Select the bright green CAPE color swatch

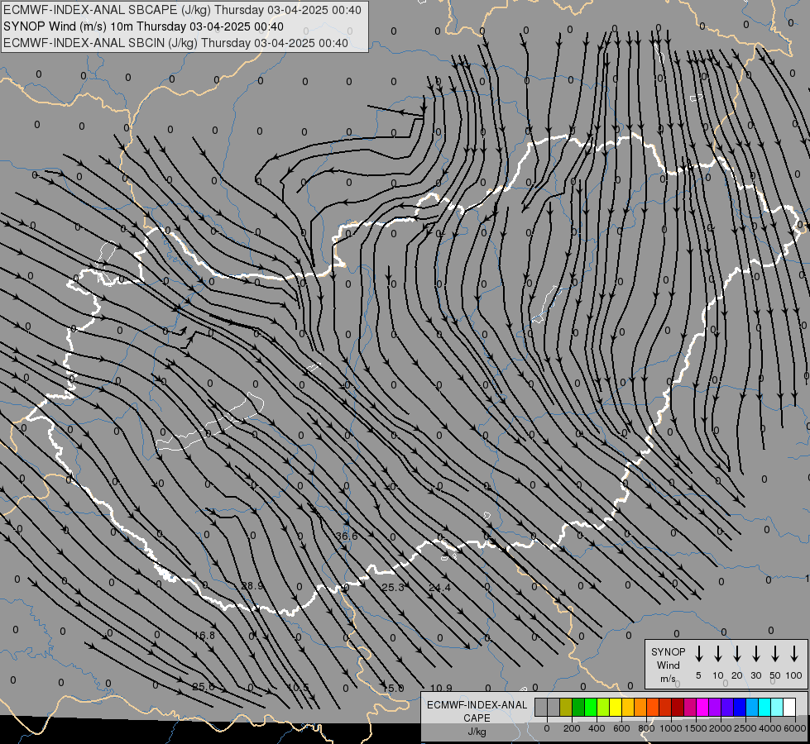point(591,707)
